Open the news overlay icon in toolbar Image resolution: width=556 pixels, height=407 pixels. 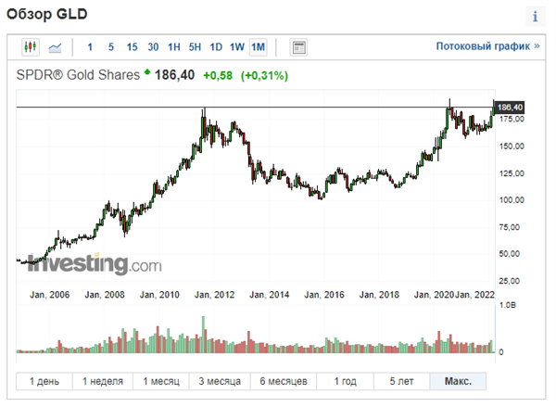298,47
